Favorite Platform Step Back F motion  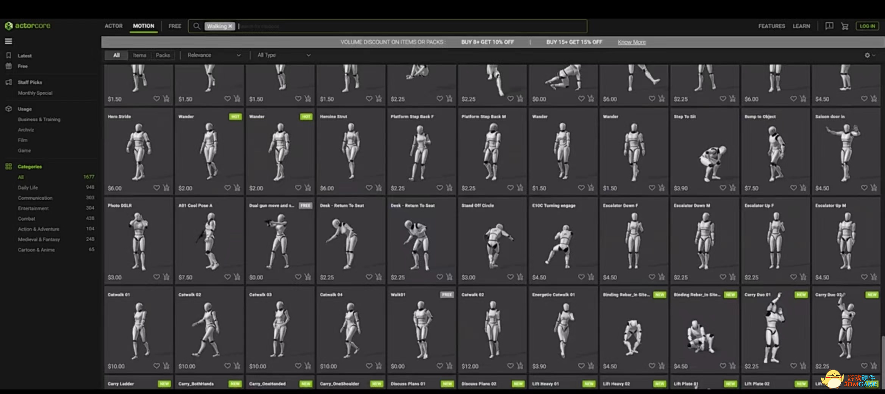[440, 188]
